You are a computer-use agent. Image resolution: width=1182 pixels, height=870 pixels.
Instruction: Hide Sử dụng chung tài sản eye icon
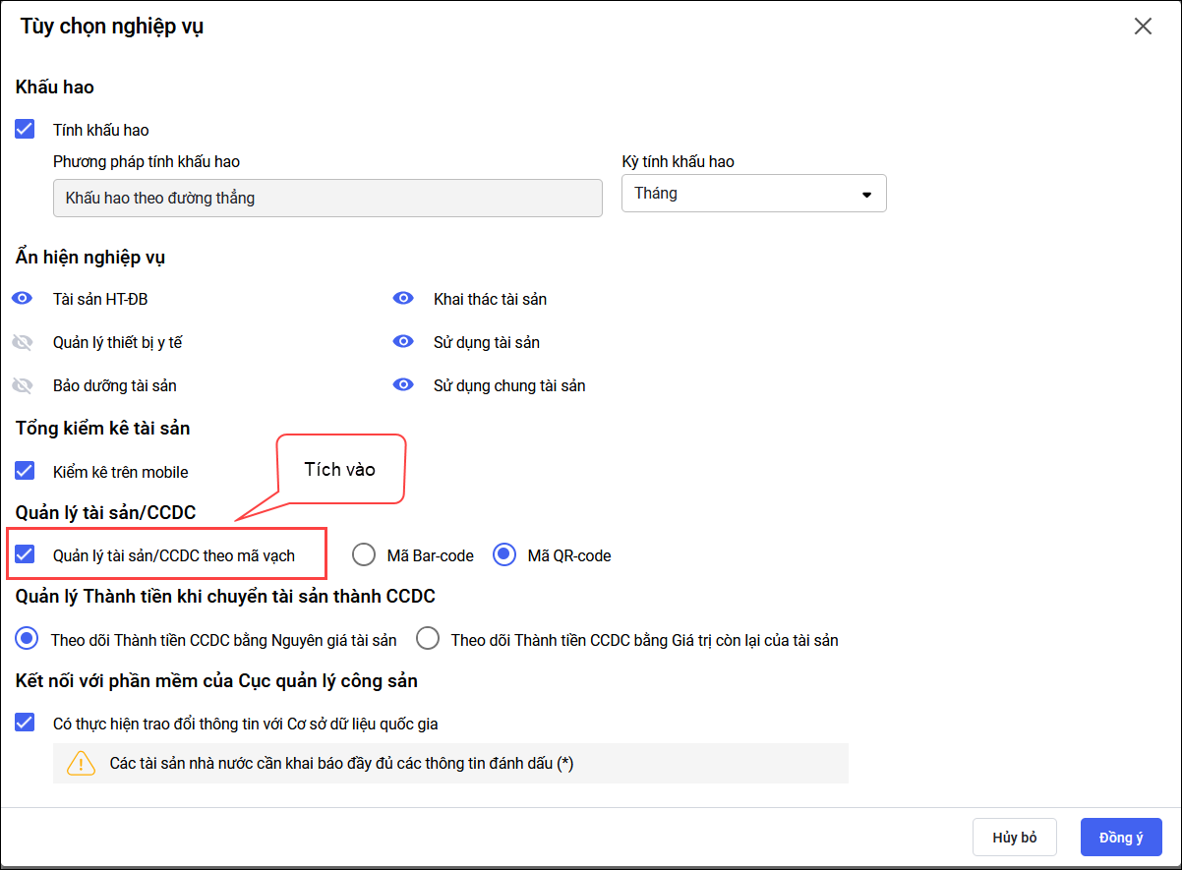pyautogui.click(x=402, y=385)
